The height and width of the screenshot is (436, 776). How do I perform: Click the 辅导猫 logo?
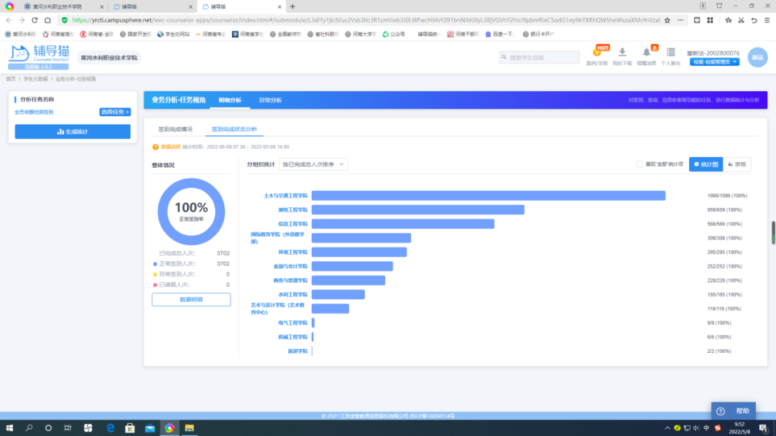(29, 54)
